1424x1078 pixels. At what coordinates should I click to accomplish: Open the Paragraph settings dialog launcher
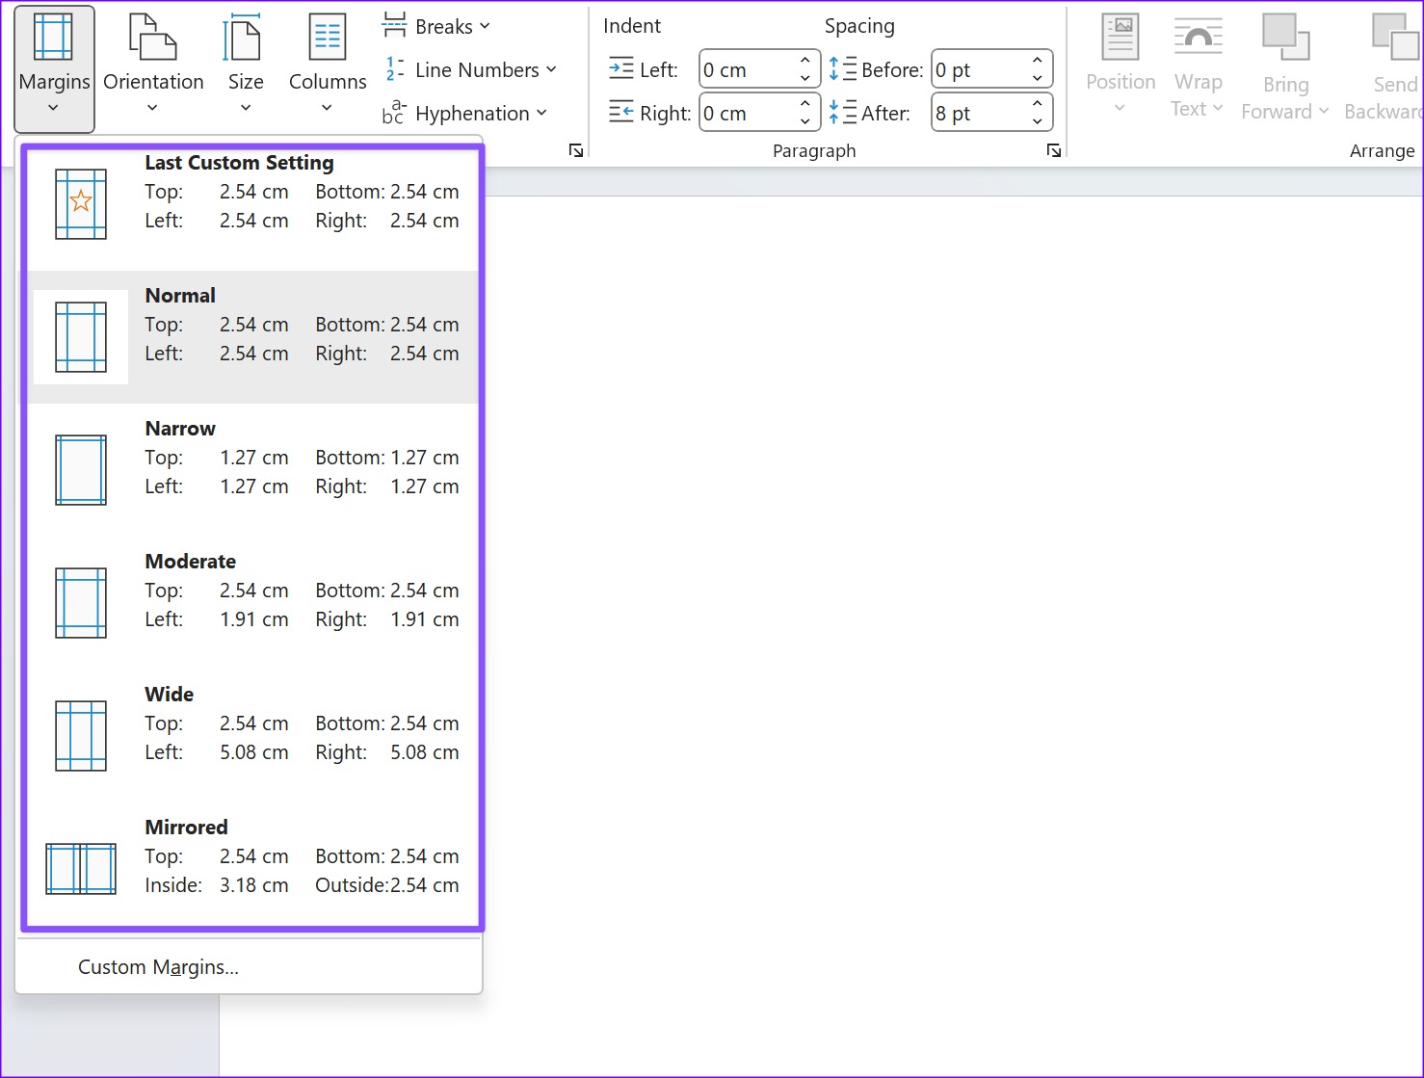pyautogui.click(x=1054, y=150)
